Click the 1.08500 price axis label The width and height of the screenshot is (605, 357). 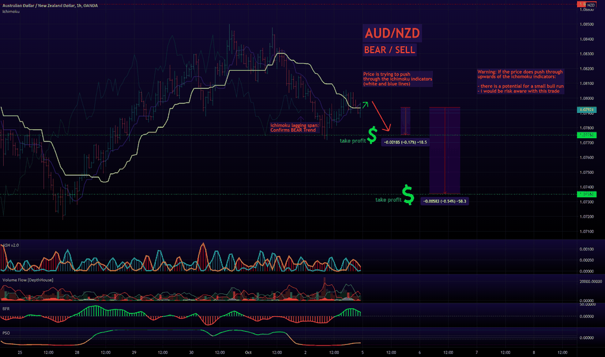tap(586, 24)
